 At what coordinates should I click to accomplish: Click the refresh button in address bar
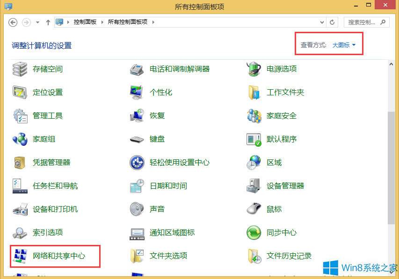pyautogui.click(x=332, y=21)
